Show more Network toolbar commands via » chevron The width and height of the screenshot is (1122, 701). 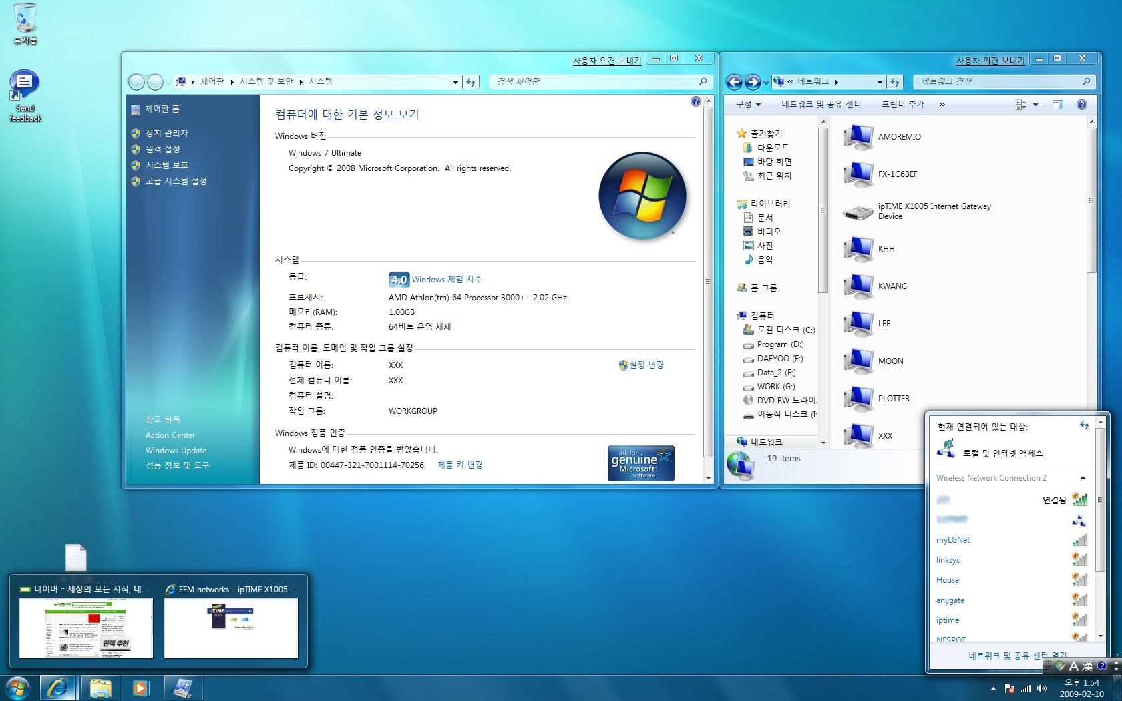(942, 105)
